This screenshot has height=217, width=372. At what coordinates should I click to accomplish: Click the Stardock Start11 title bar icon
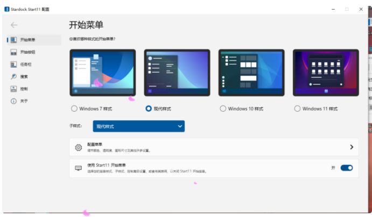(x=7, y=9)
